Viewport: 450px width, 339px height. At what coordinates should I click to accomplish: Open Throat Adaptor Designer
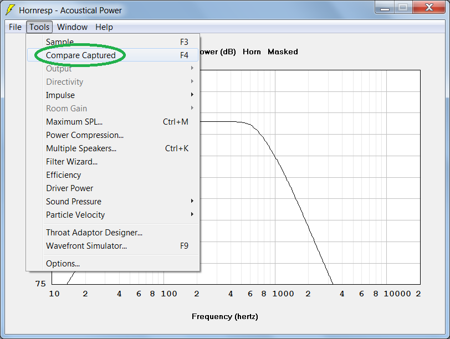click(x=113, y=232)
